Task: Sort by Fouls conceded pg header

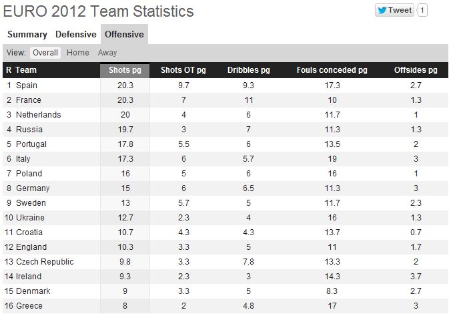Action: tap(332, 70)
